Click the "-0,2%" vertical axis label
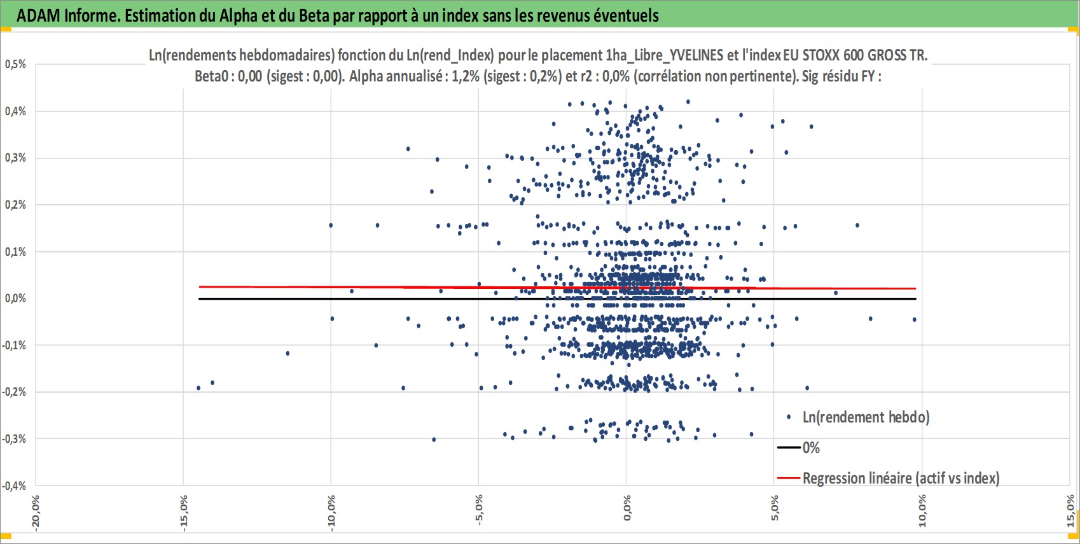Viewport: 1080px width, 544px height. 14,392
